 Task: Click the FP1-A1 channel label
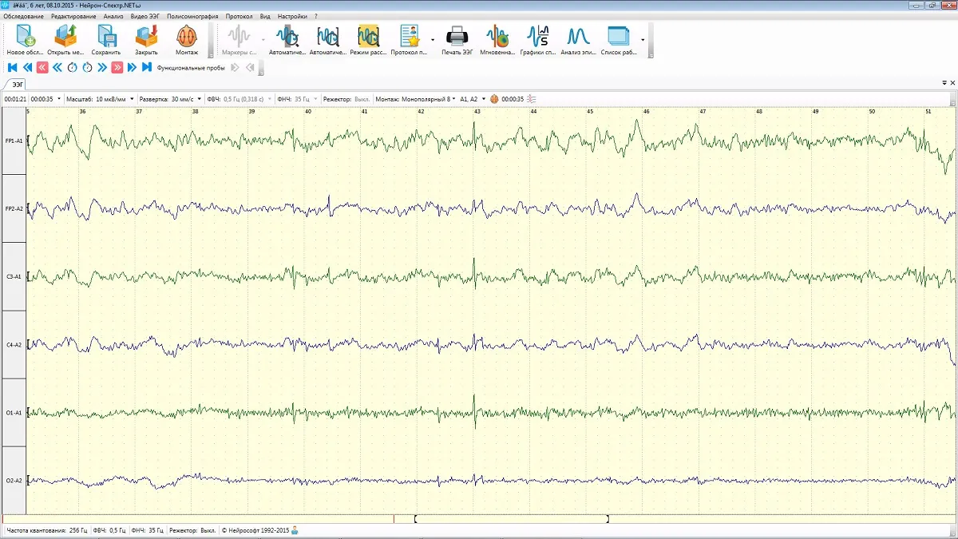[14, 141]
